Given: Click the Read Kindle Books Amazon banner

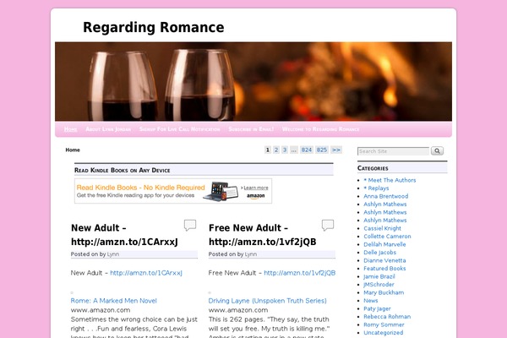Looking at the screenshot, I should (173, 191).
